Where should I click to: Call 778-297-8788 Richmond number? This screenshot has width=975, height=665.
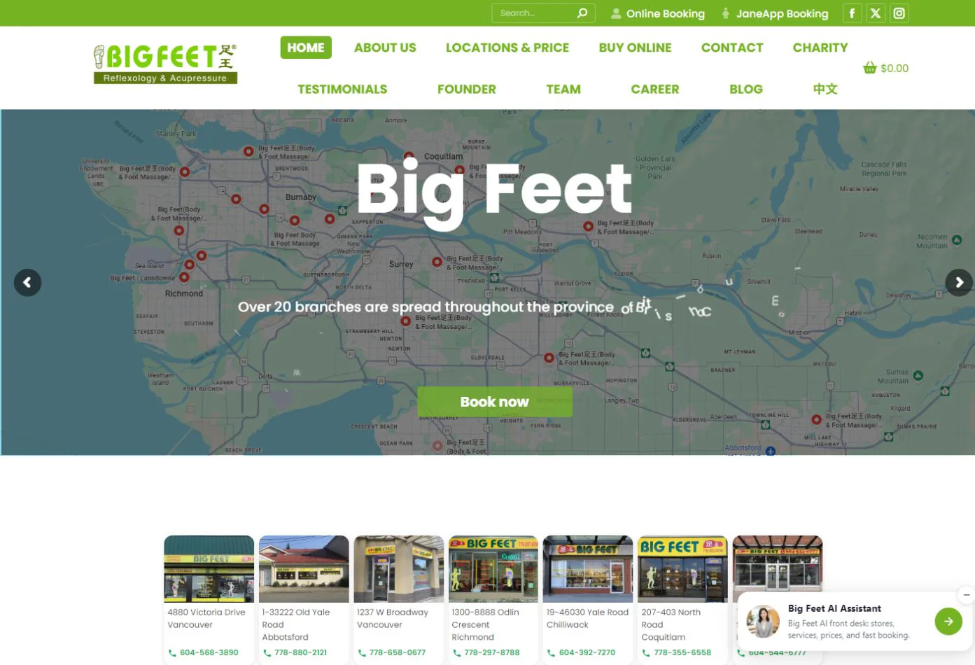pos(491,653)
